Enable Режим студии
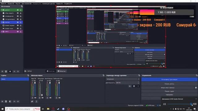Viewport: 198px width, 111px height. point(169,91)
